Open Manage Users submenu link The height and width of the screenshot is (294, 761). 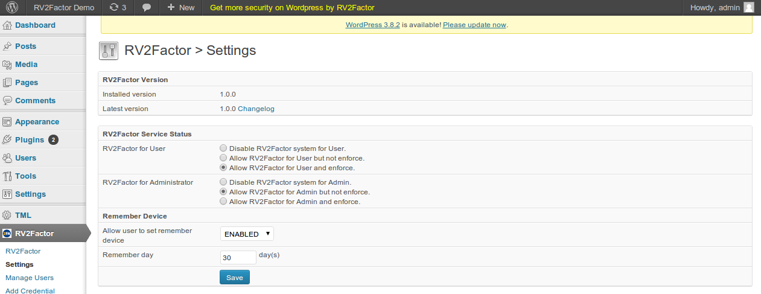pyautogui.click(x=30, y=278)
